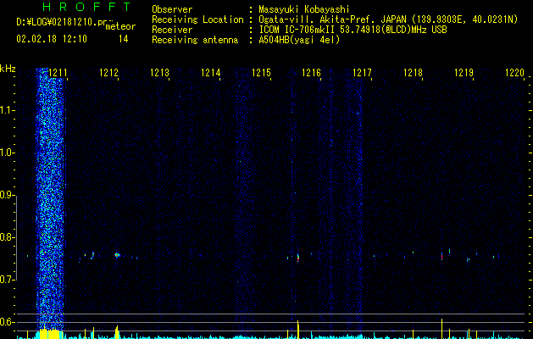Image resolution: width=533 pixels, height=339 pixels.
Task: Click the 1213 time marker
Action: [159, 73]
